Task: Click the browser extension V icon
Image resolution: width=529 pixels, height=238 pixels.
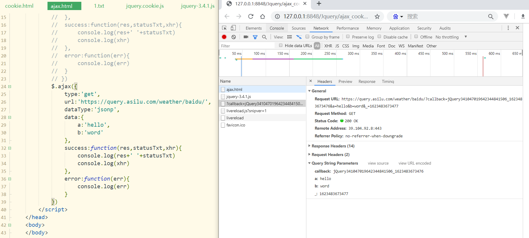Action: pos(506,16)
